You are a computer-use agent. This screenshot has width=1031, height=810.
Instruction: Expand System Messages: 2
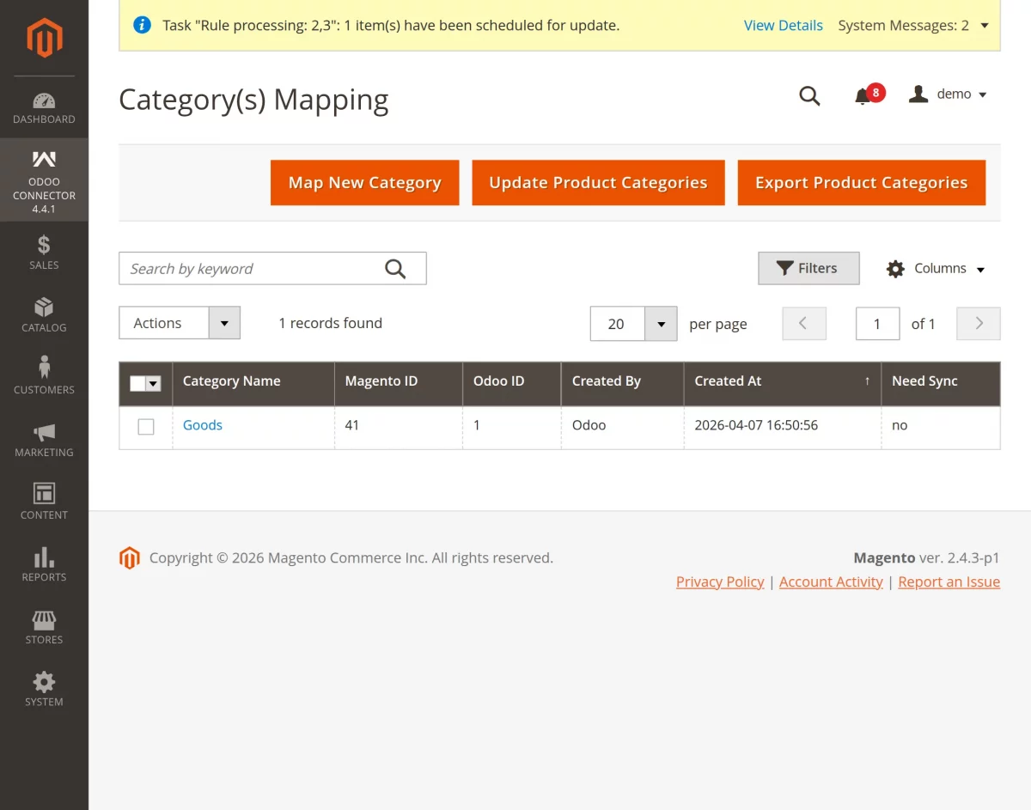(914, 26)
